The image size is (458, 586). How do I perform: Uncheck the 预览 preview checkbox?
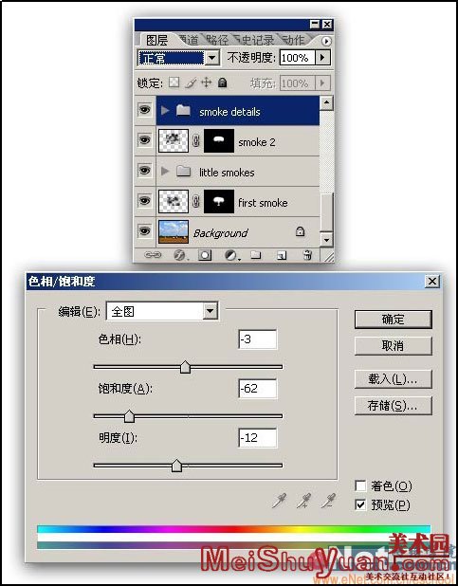pos(360,504)
